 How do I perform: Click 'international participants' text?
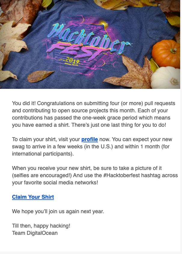pyautogui.click(x=43, y=153)
